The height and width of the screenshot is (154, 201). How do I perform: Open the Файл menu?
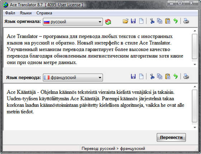(10, 13)
